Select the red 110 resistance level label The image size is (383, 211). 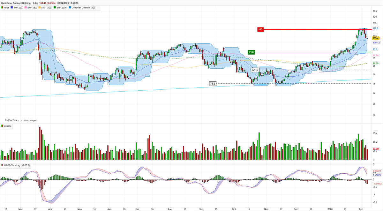260,29
